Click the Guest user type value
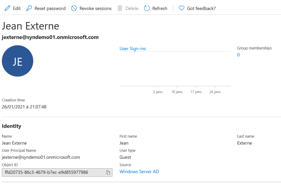The image size is (281, 188). [x=125, y=157]
